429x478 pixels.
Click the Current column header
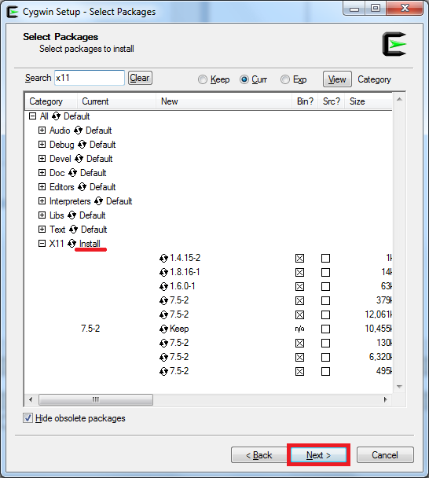pyautogui.click(x=116, y=101)
